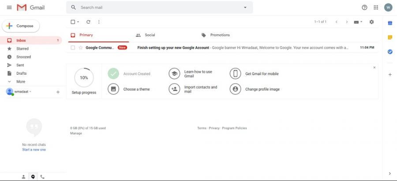
Task: Click the phone calls icon at bottom
Action: pyautogui.click(x=42, y=177)
